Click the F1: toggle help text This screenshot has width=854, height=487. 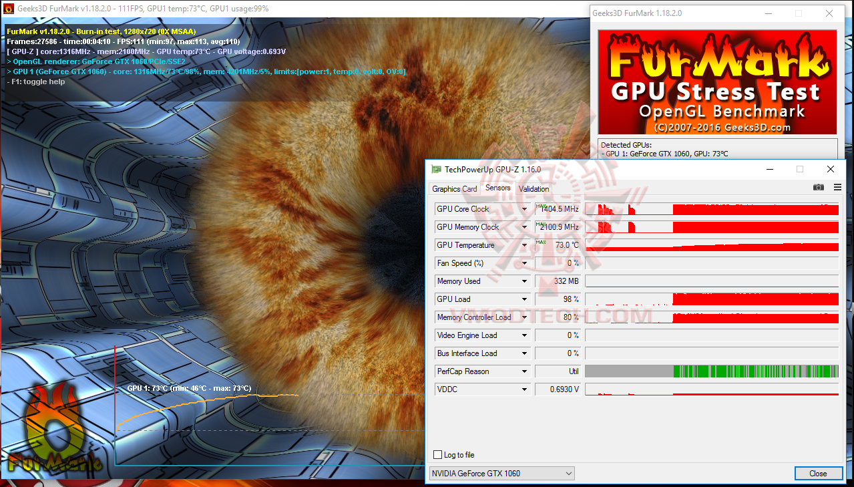37,82
